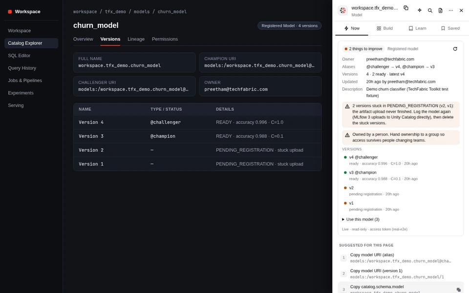Click 'READY · accuracy 0.988 · C=0.1' details
Viewport: 469px width, 293px height.
(250, 136)
